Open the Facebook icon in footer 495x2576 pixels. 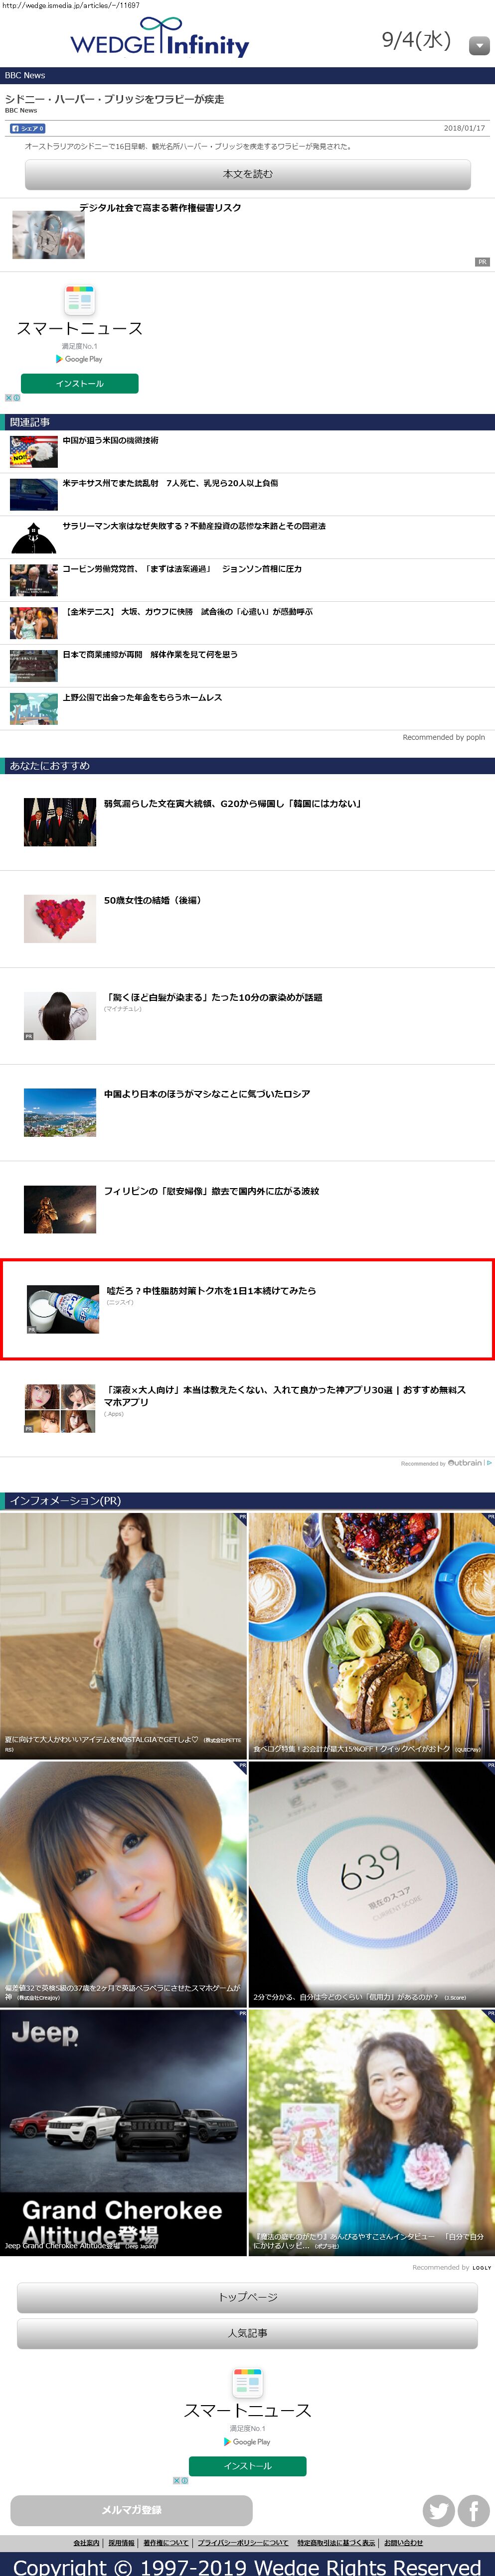[x=474, y=2510]
